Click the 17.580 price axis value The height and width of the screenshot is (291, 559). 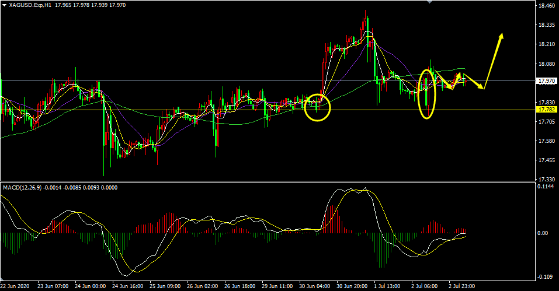point(547,141)
